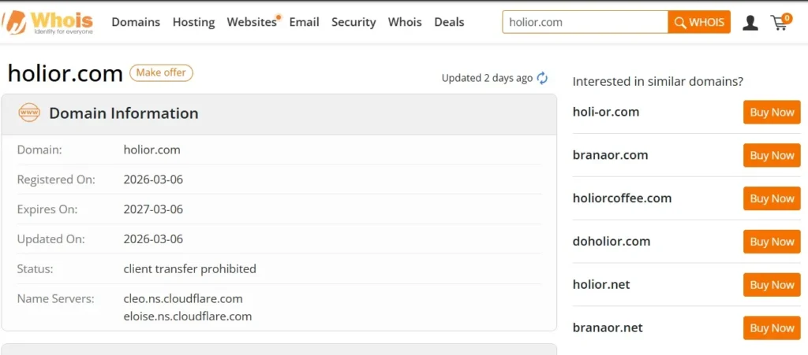Click the Updated 2 days ago text

[487, 78]
